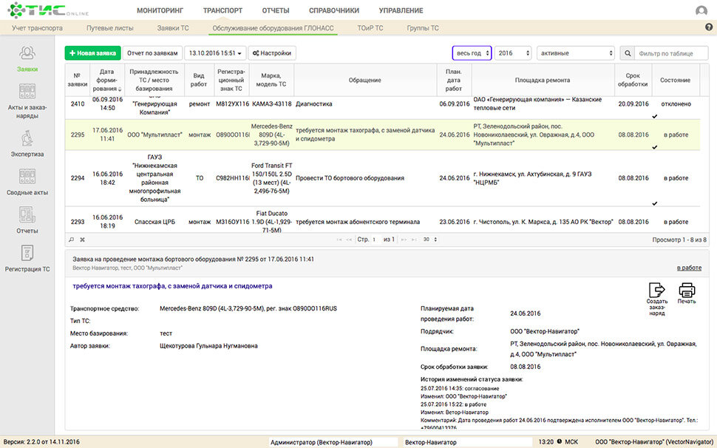
Task: Click checkmark in row 2294
Action: (654, 203)
